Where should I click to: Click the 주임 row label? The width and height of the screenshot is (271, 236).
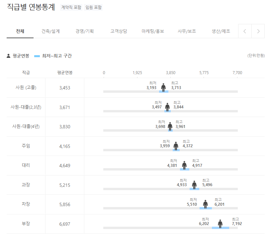[x=26, y=146]
